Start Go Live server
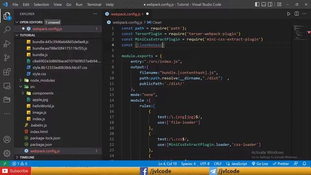This screenshot has width=311, height=175. pyautogui.click(x=260, y=164)
